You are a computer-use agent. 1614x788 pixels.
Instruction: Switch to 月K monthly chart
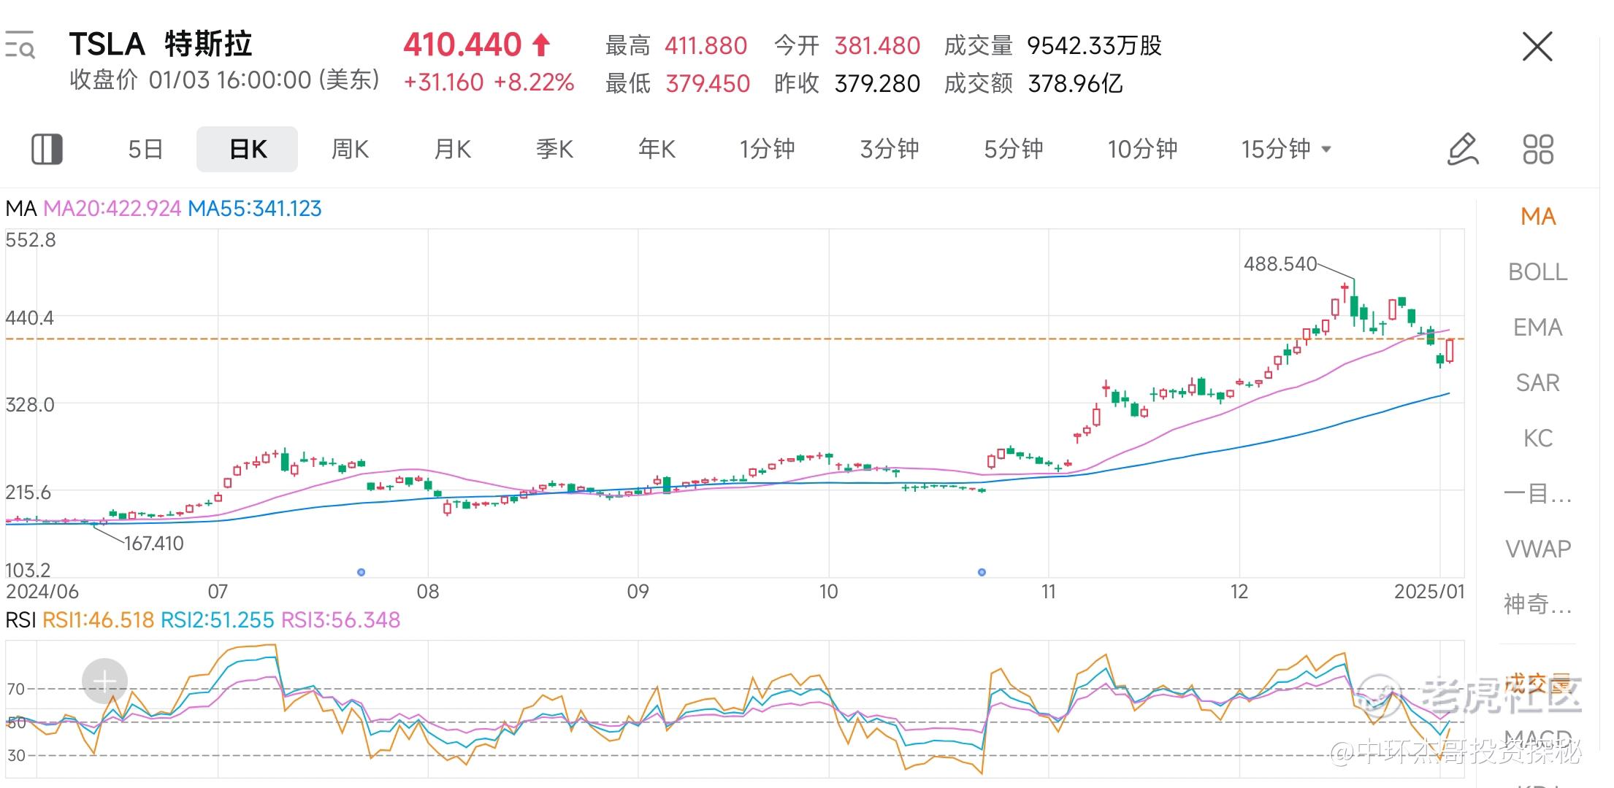452,149
